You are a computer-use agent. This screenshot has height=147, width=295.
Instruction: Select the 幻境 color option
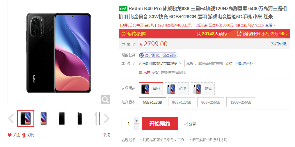click(177, 89)
